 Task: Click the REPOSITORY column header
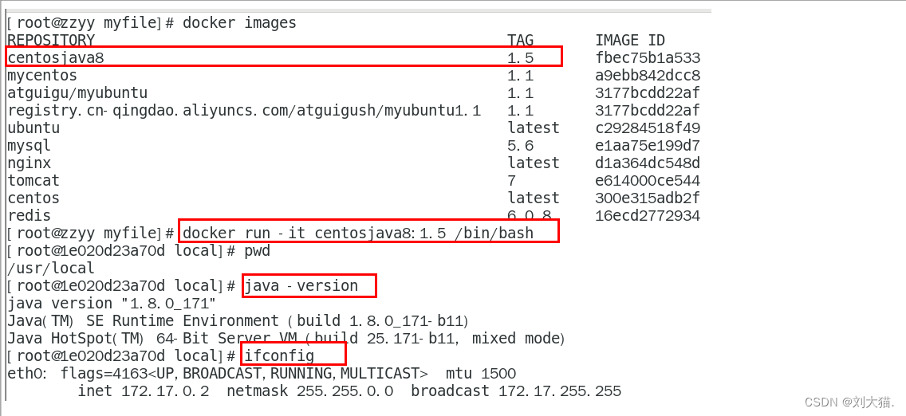(x=51, y=41)
